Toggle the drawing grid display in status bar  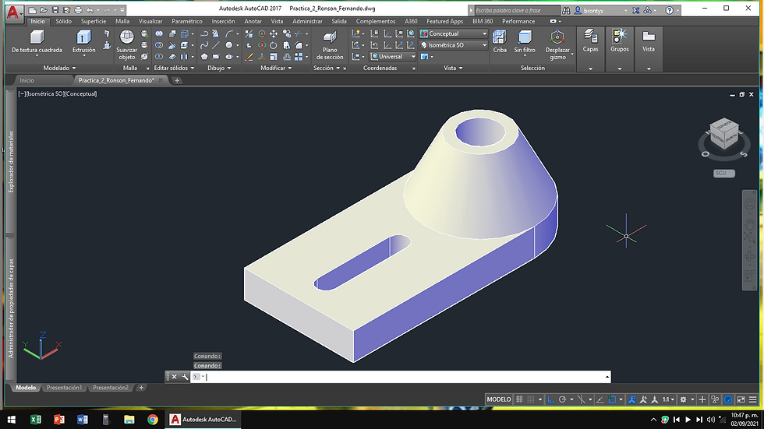tap(519, 399)
